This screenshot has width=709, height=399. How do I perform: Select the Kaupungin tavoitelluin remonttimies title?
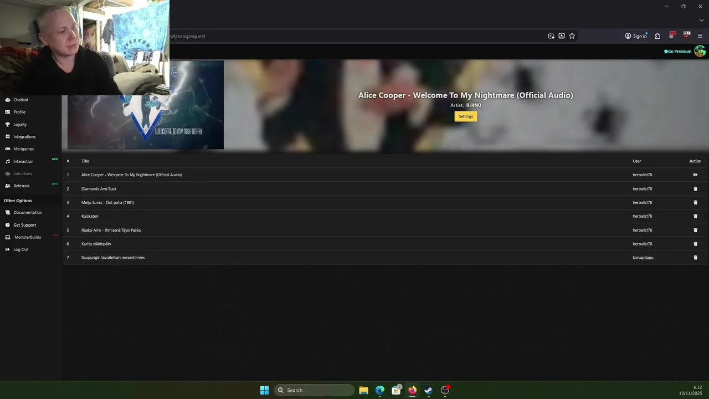coord(113,258)
